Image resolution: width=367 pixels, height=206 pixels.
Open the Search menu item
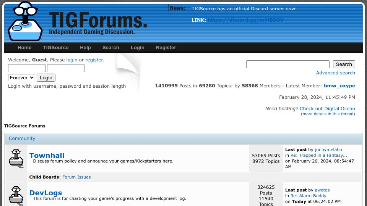111,48
